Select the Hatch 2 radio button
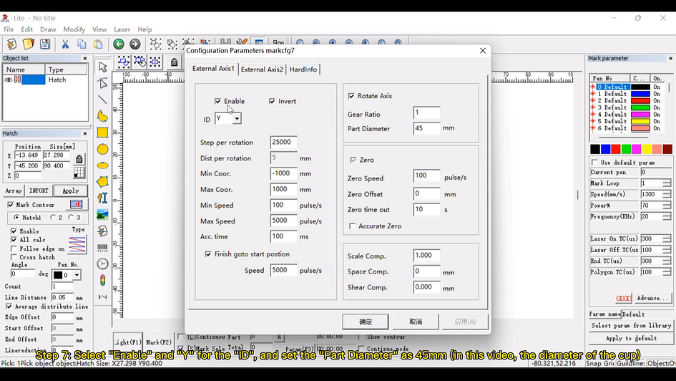The height and width of the screenshot is (381, 676). click(x=53, y=218)
